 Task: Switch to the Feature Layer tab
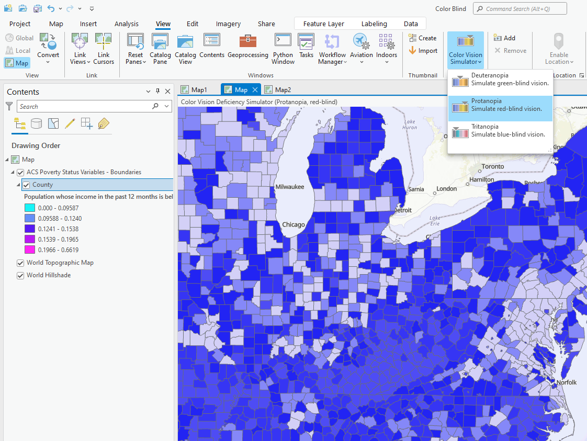[324, 24]
